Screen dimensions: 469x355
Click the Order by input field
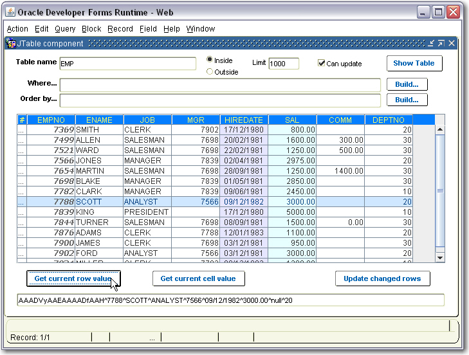pyautogui.click(x=220, y=100)
